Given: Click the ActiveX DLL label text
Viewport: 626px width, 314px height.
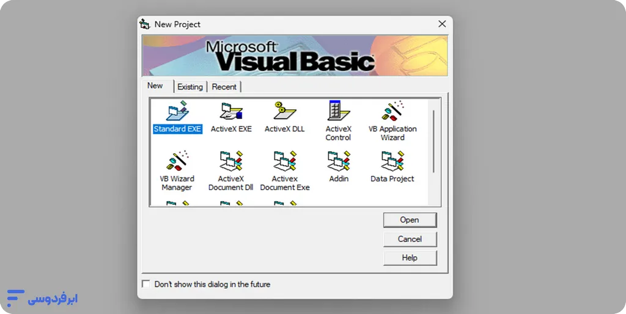Looking at the screenshot, I should pyautogui.click(x=285, y=129).
